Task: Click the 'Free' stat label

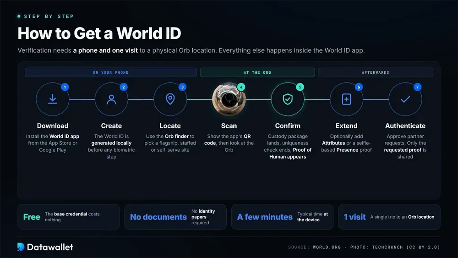Action: click(32, 217)
